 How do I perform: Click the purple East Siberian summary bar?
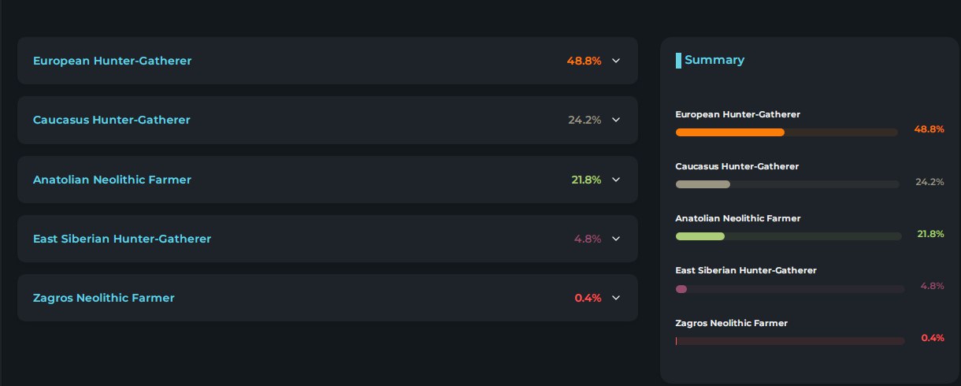[x=681, y=289]
